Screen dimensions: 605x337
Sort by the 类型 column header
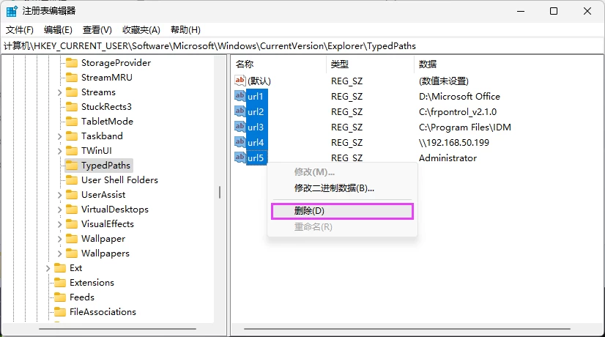point(371,64)
